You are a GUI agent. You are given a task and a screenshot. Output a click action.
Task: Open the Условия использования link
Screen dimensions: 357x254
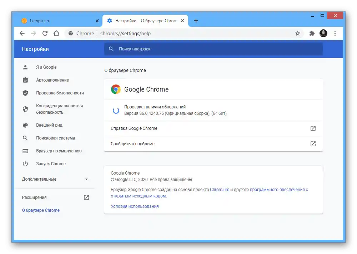click(135, 206)
